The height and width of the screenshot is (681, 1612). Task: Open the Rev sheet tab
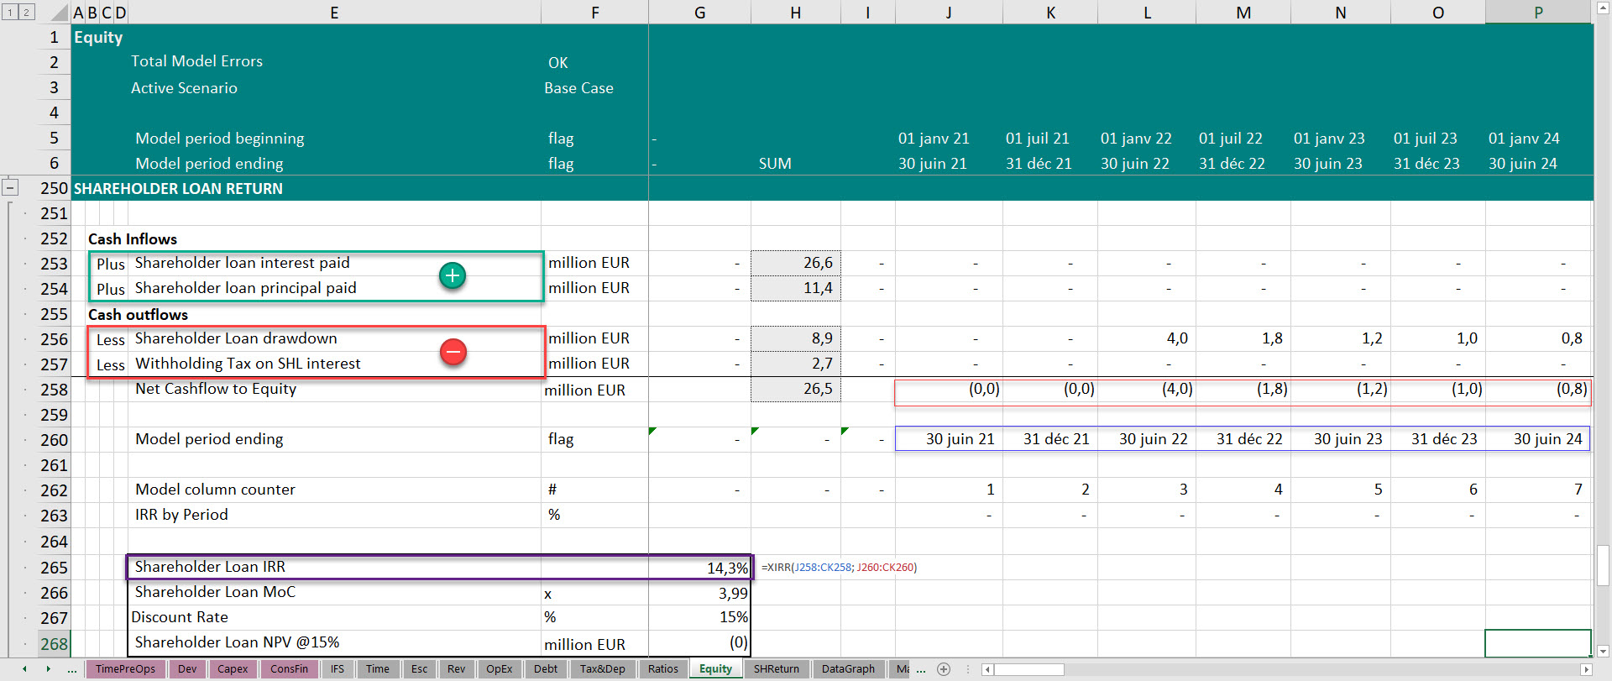[x=457, y=669]
